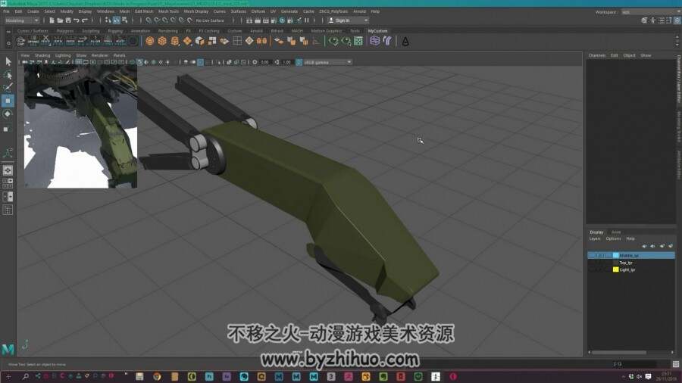The width and height of the screenshot is (682, 383).
Task: Click the orange cylinder shelf icon
Action: click(x=175, y=42)
